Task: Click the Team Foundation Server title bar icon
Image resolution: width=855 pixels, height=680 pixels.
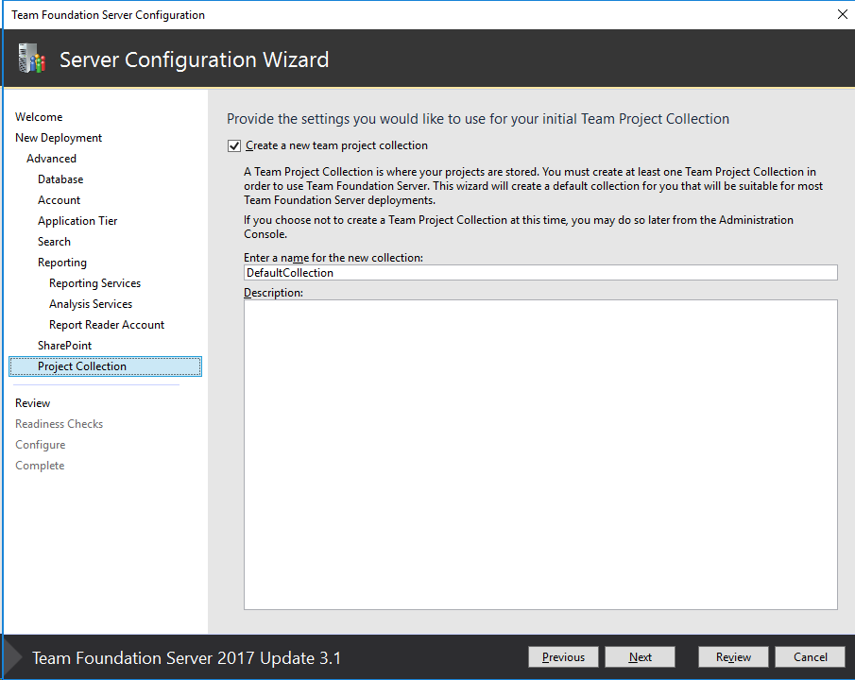Action: [x=9, y=14]
